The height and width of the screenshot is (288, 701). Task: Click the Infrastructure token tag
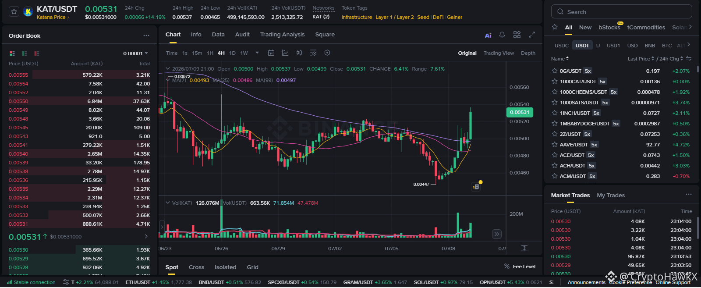[357, 17]
